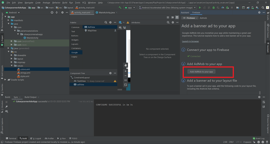
Task: Toggle build view eye icon
Action: 7,111
